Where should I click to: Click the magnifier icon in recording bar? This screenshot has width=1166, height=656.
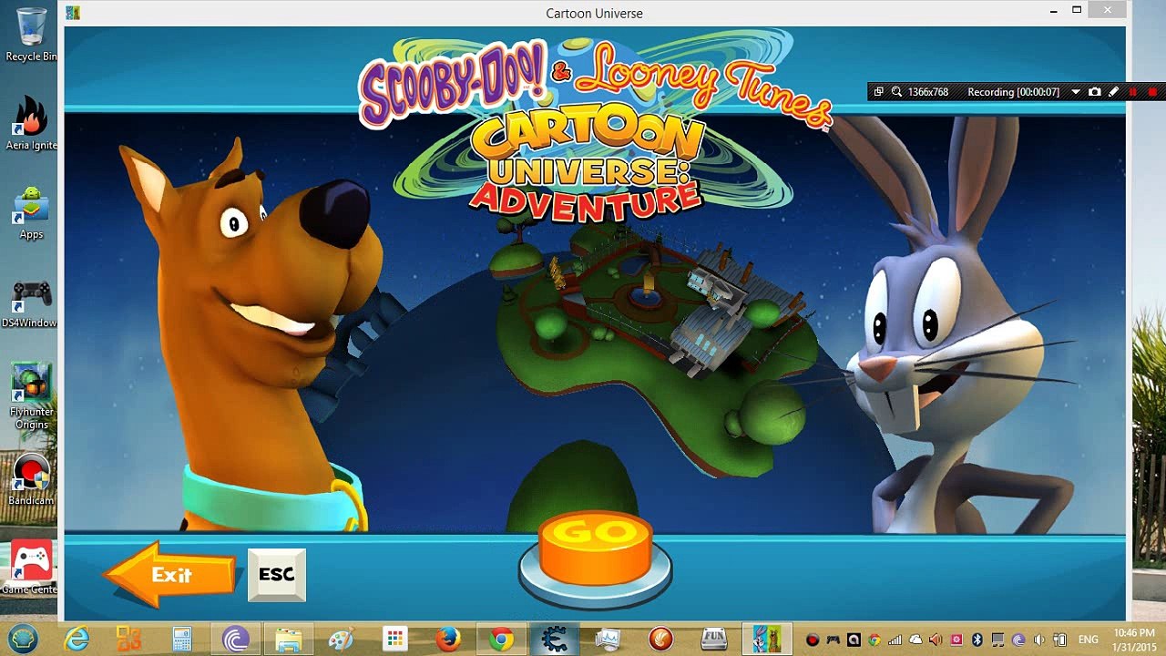[x=896, y=92]
